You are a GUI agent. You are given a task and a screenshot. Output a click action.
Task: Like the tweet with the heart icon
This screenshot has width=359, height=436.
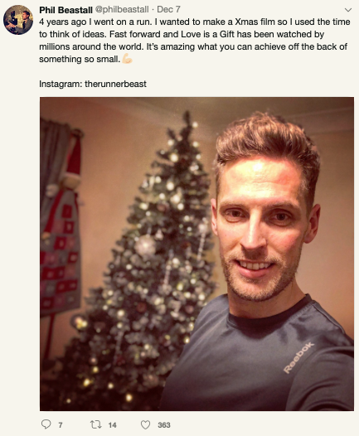coord(145,425)
